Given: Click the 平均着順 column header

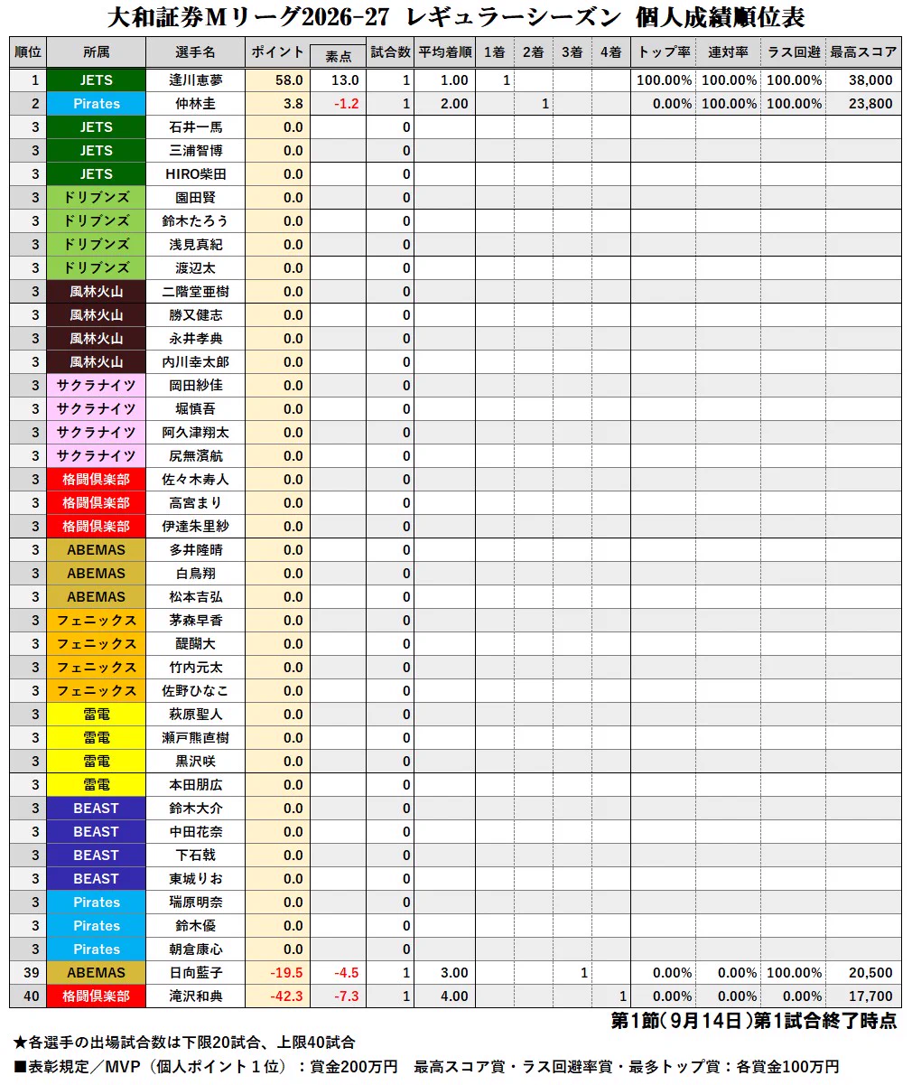Looking at the screenshot, I should click(444, 52).
